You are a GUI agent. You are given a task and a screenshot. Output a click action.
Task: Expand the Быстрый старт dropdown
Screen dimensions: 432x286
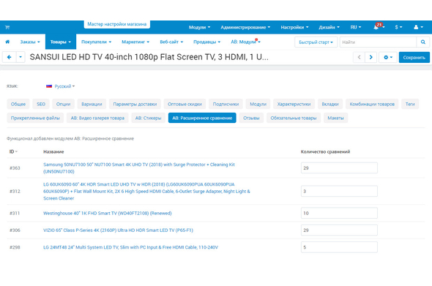pyautogui.click(x=316, y=42)
